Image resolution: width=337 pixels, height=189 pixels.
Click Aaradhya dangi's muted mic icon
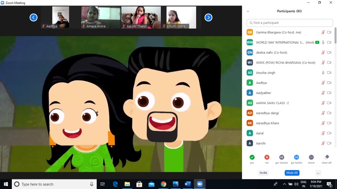pos(323,113)
